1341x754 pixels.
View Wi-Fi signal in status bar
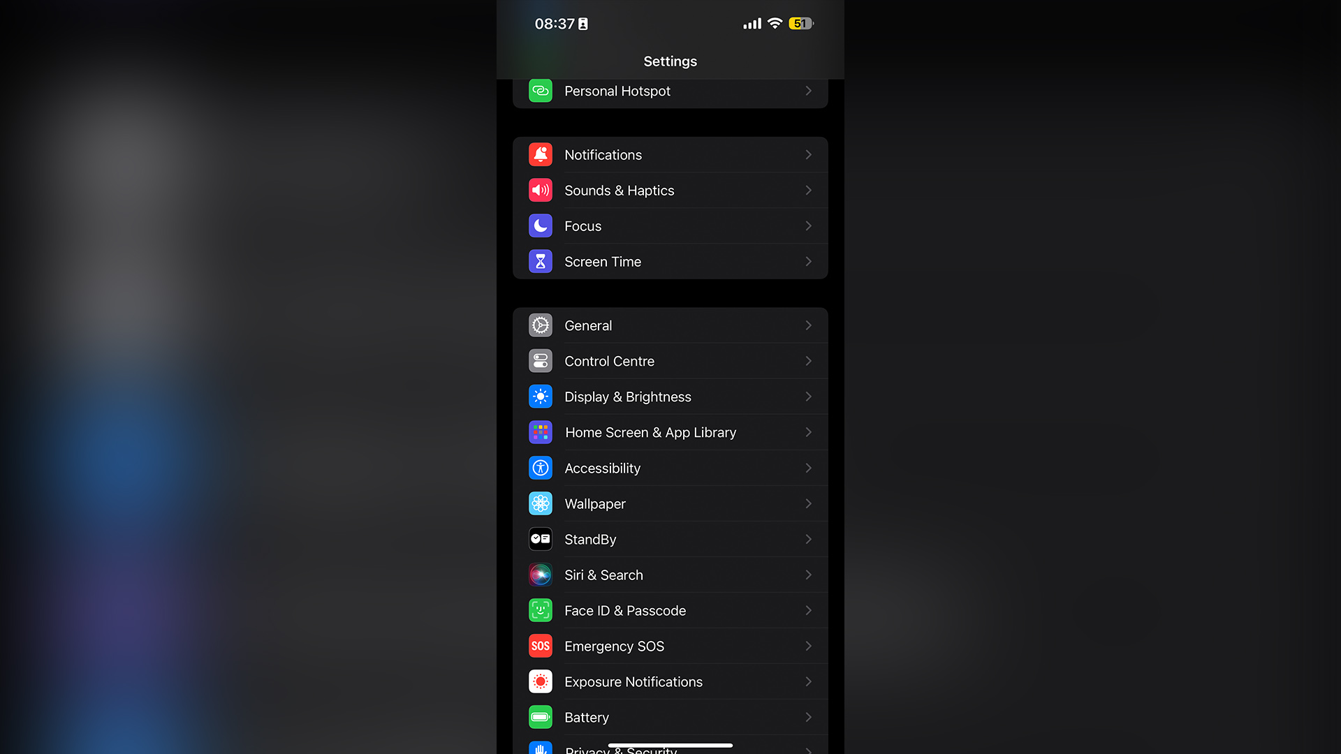click(x=774, y=22)
